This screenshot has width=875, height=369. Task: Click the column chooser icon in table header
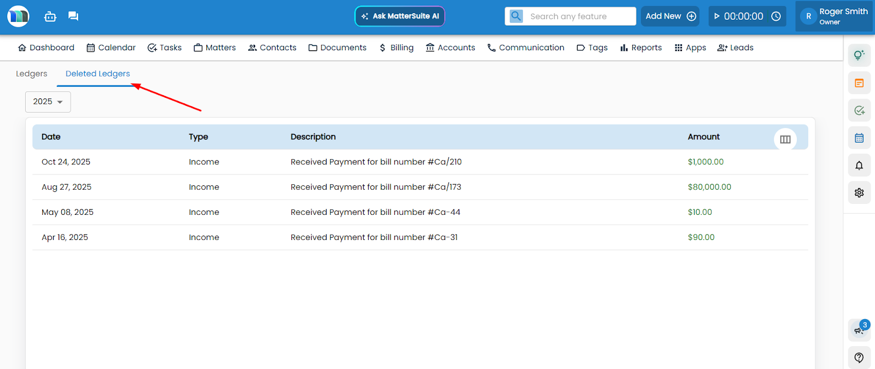pyautogui.click(x=785, y=139)
